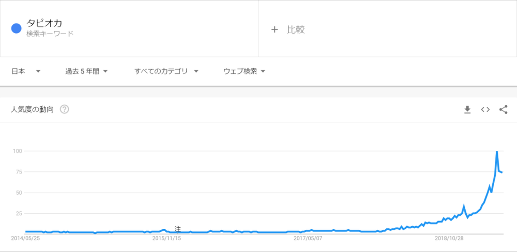Click the small spike near the 25 gridline

pos(464,207)
